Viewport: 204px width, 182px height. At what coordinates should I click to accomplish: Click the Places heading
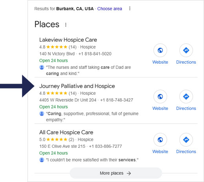coord(47,24)
